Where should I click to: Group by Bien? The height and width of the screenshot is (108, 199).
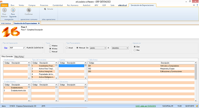[135, 47]
